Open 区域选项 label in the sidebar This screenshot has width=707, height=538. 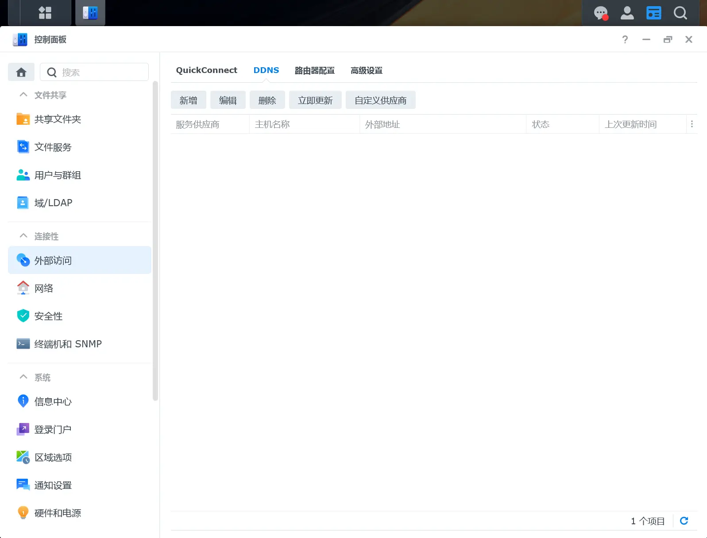(53, 457)
